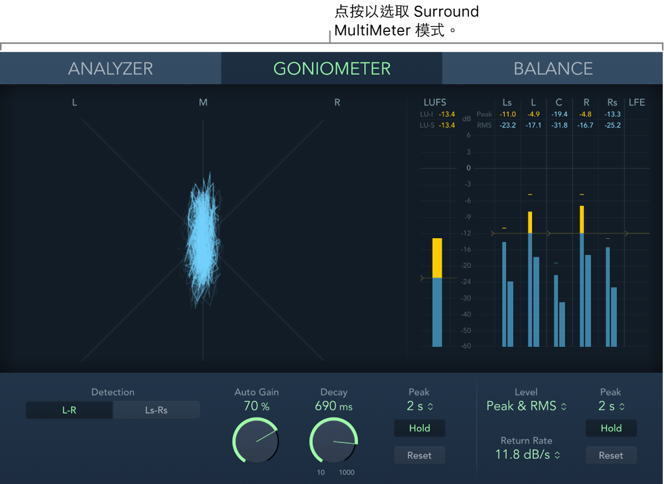
Task: Click the Decay 690 ms value field
Action: coord(333,406)
